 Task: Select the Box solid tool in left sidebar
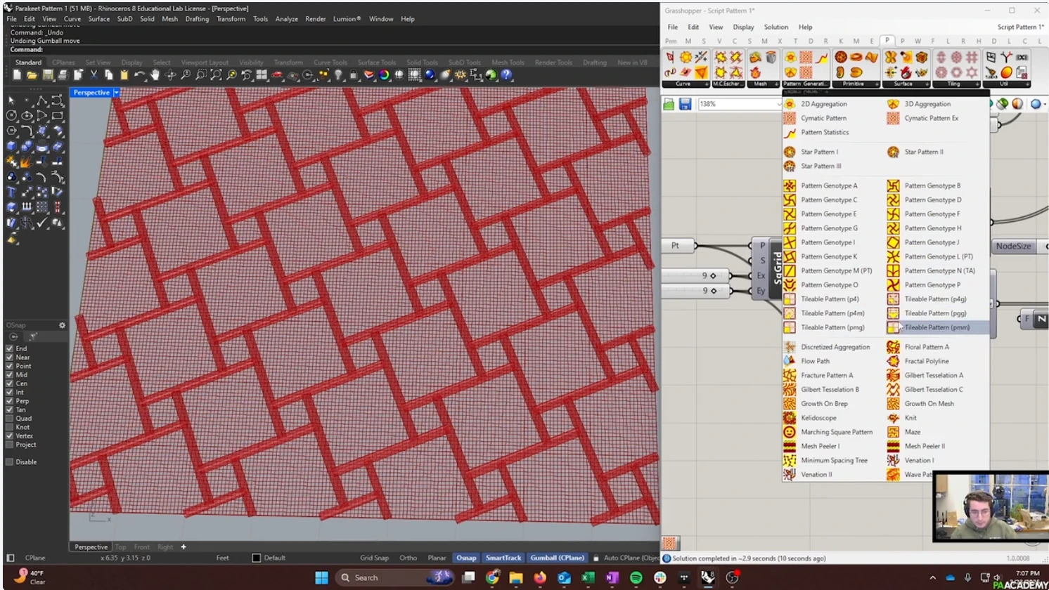tap(12, 146)
